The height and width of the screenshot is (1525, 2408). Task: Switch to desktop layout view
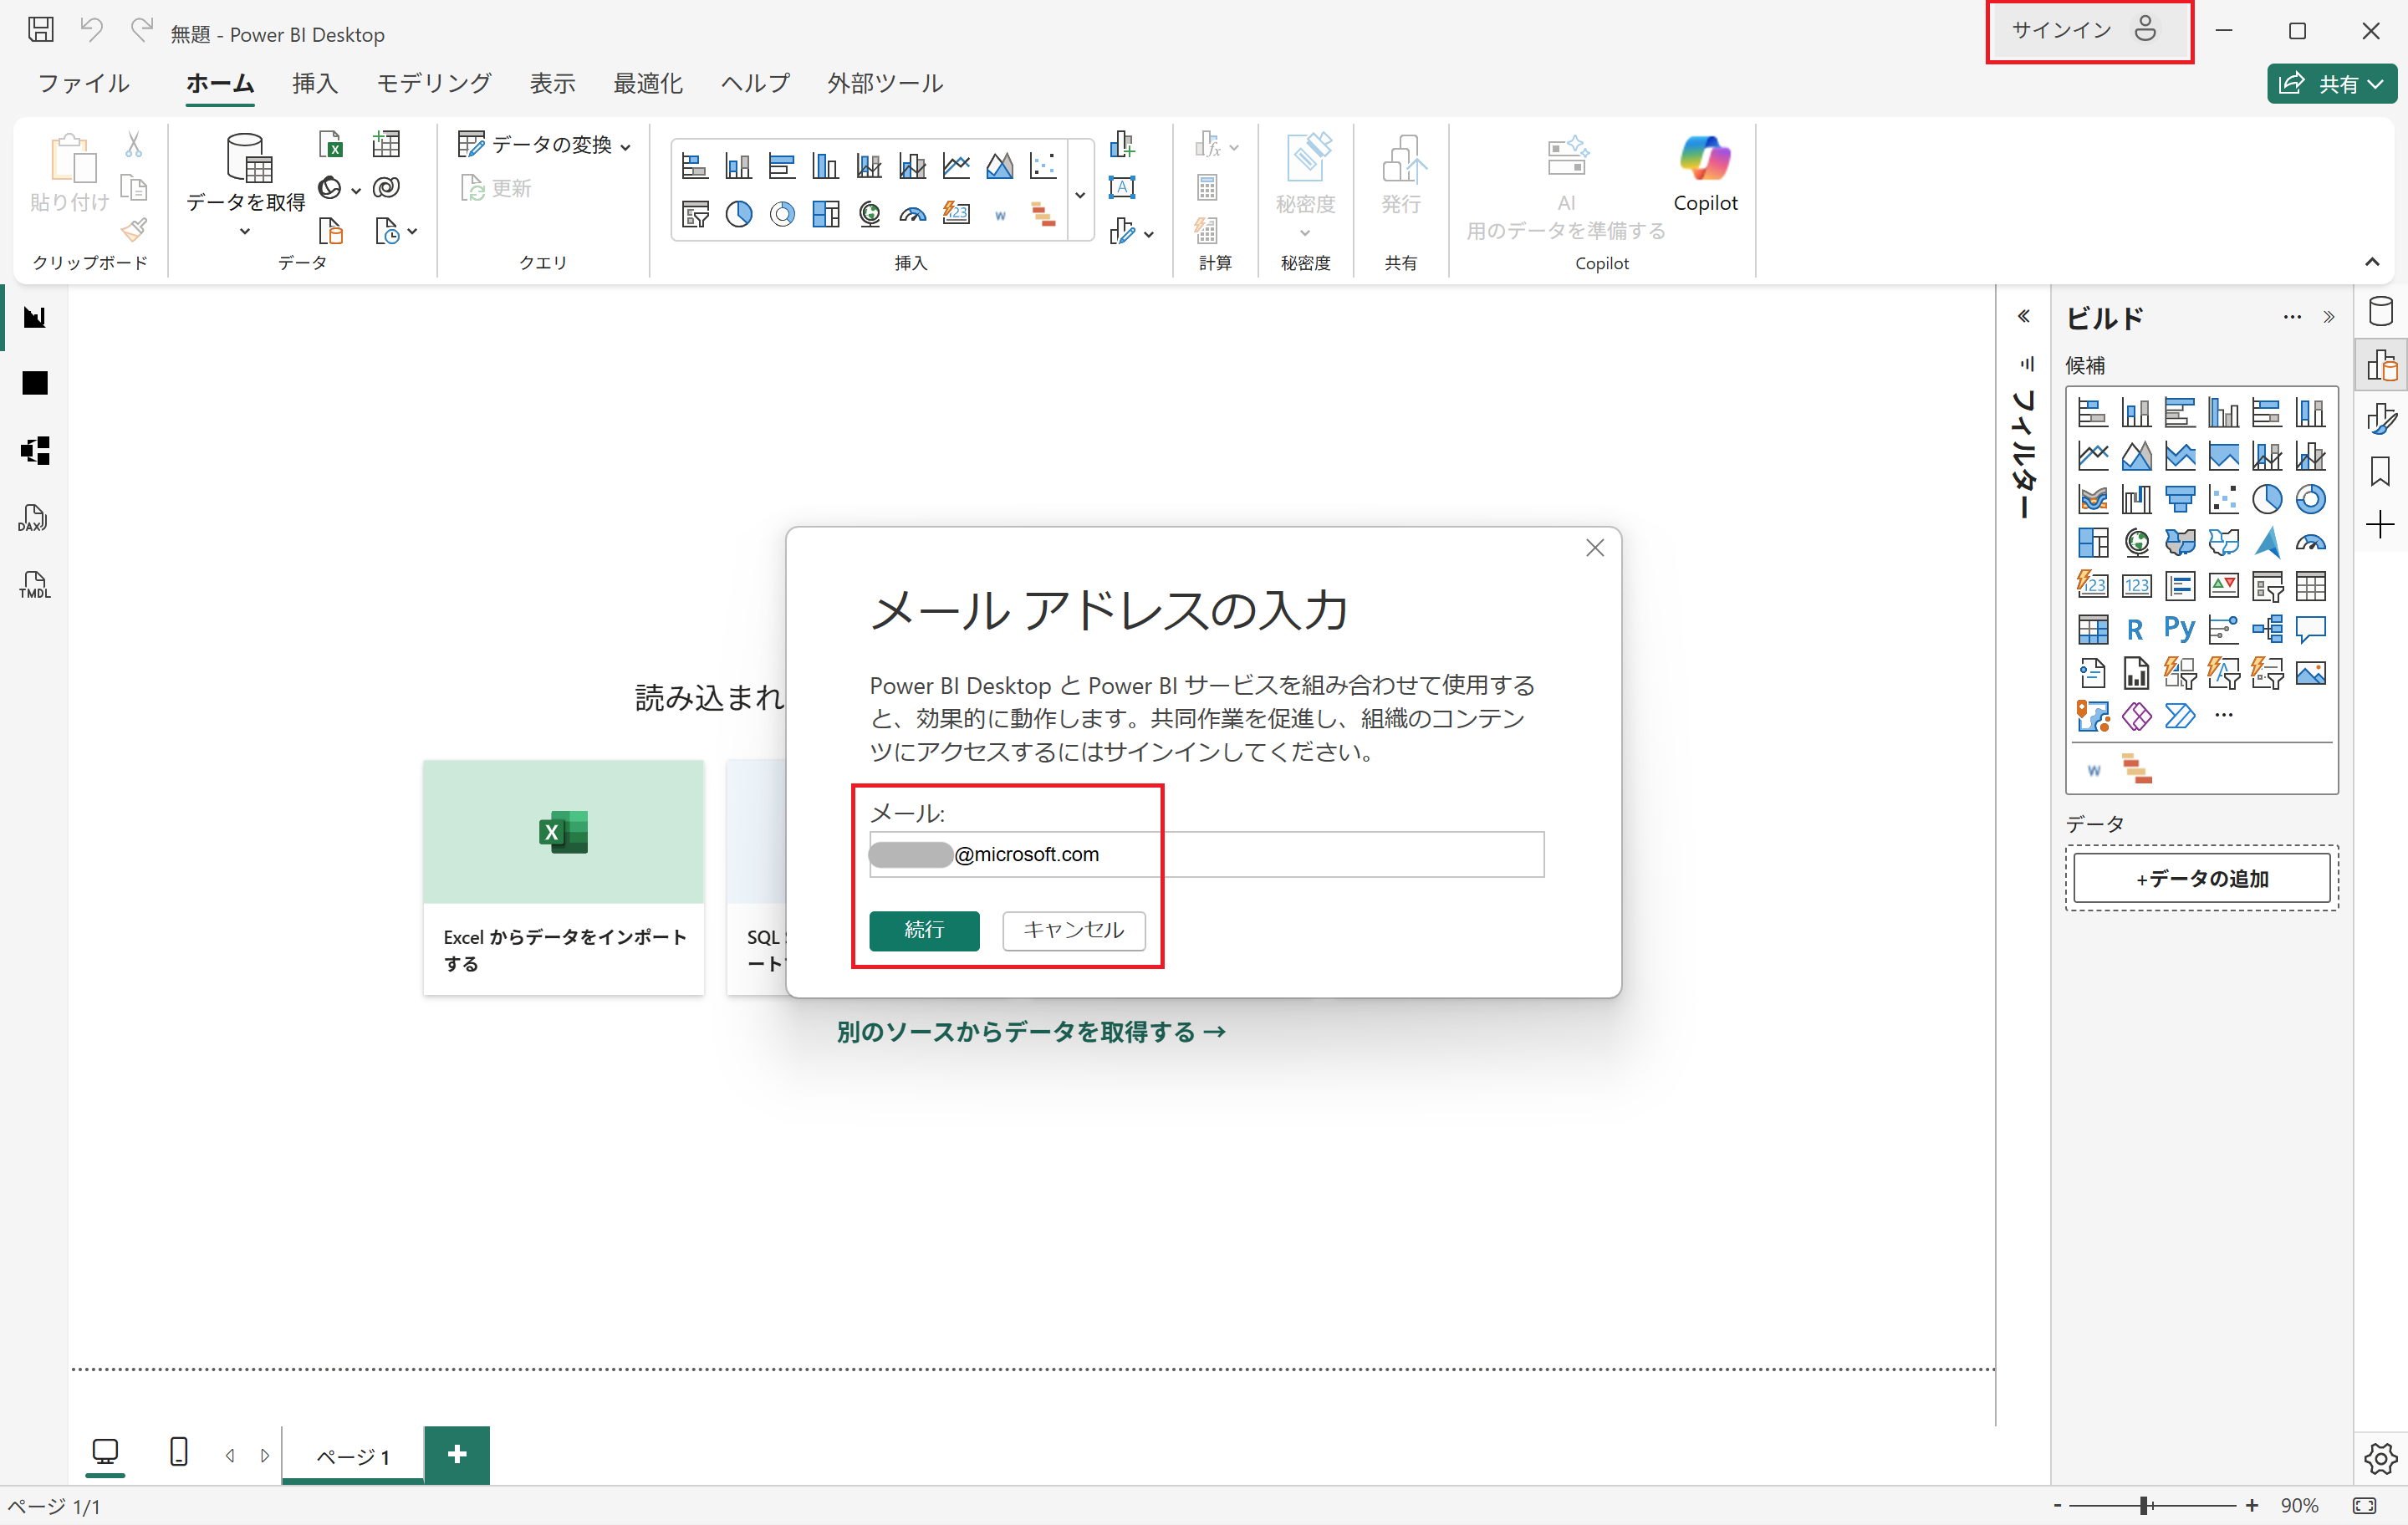coord(105,1452)
